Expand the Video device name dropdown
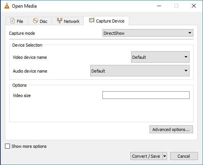 tap(160, 57)
